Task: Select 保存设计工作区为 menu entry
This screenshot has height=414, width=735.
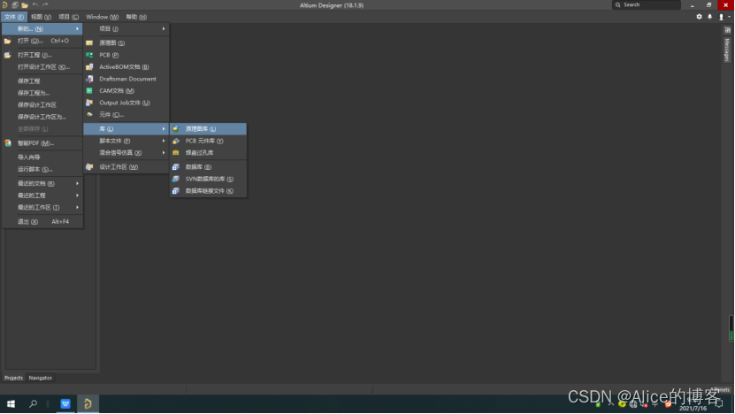Action: pos(42,117)
